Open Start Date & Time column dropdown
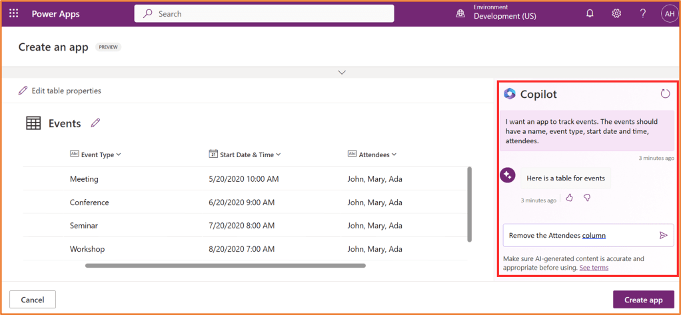681x315 pixels. tap(279, 155)
